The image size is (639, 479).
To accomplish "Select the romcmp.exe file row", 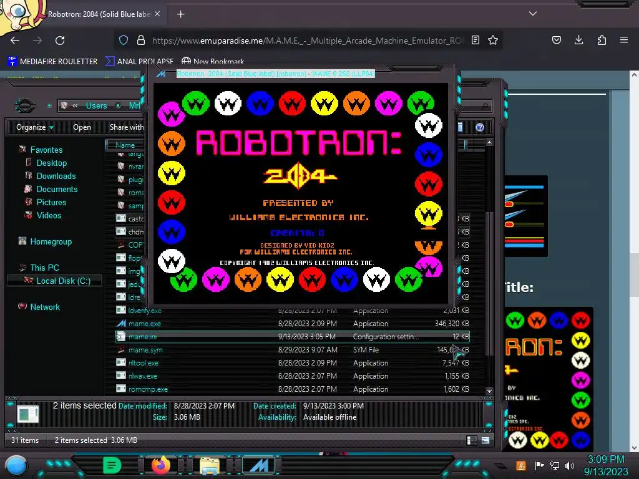I will pos(293,389).
